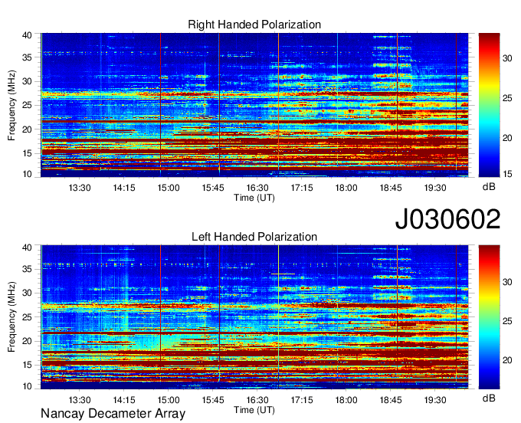Image resolution: width=521 pixels, height=423 pixels.
Task: Click 19:30 tick on Right Handed time axis
Action: [435, 188]
